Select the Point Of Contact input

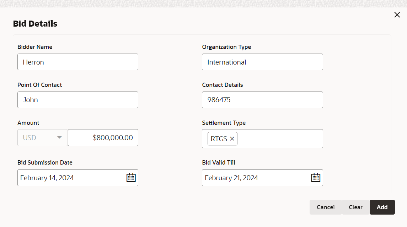[77, 100]
